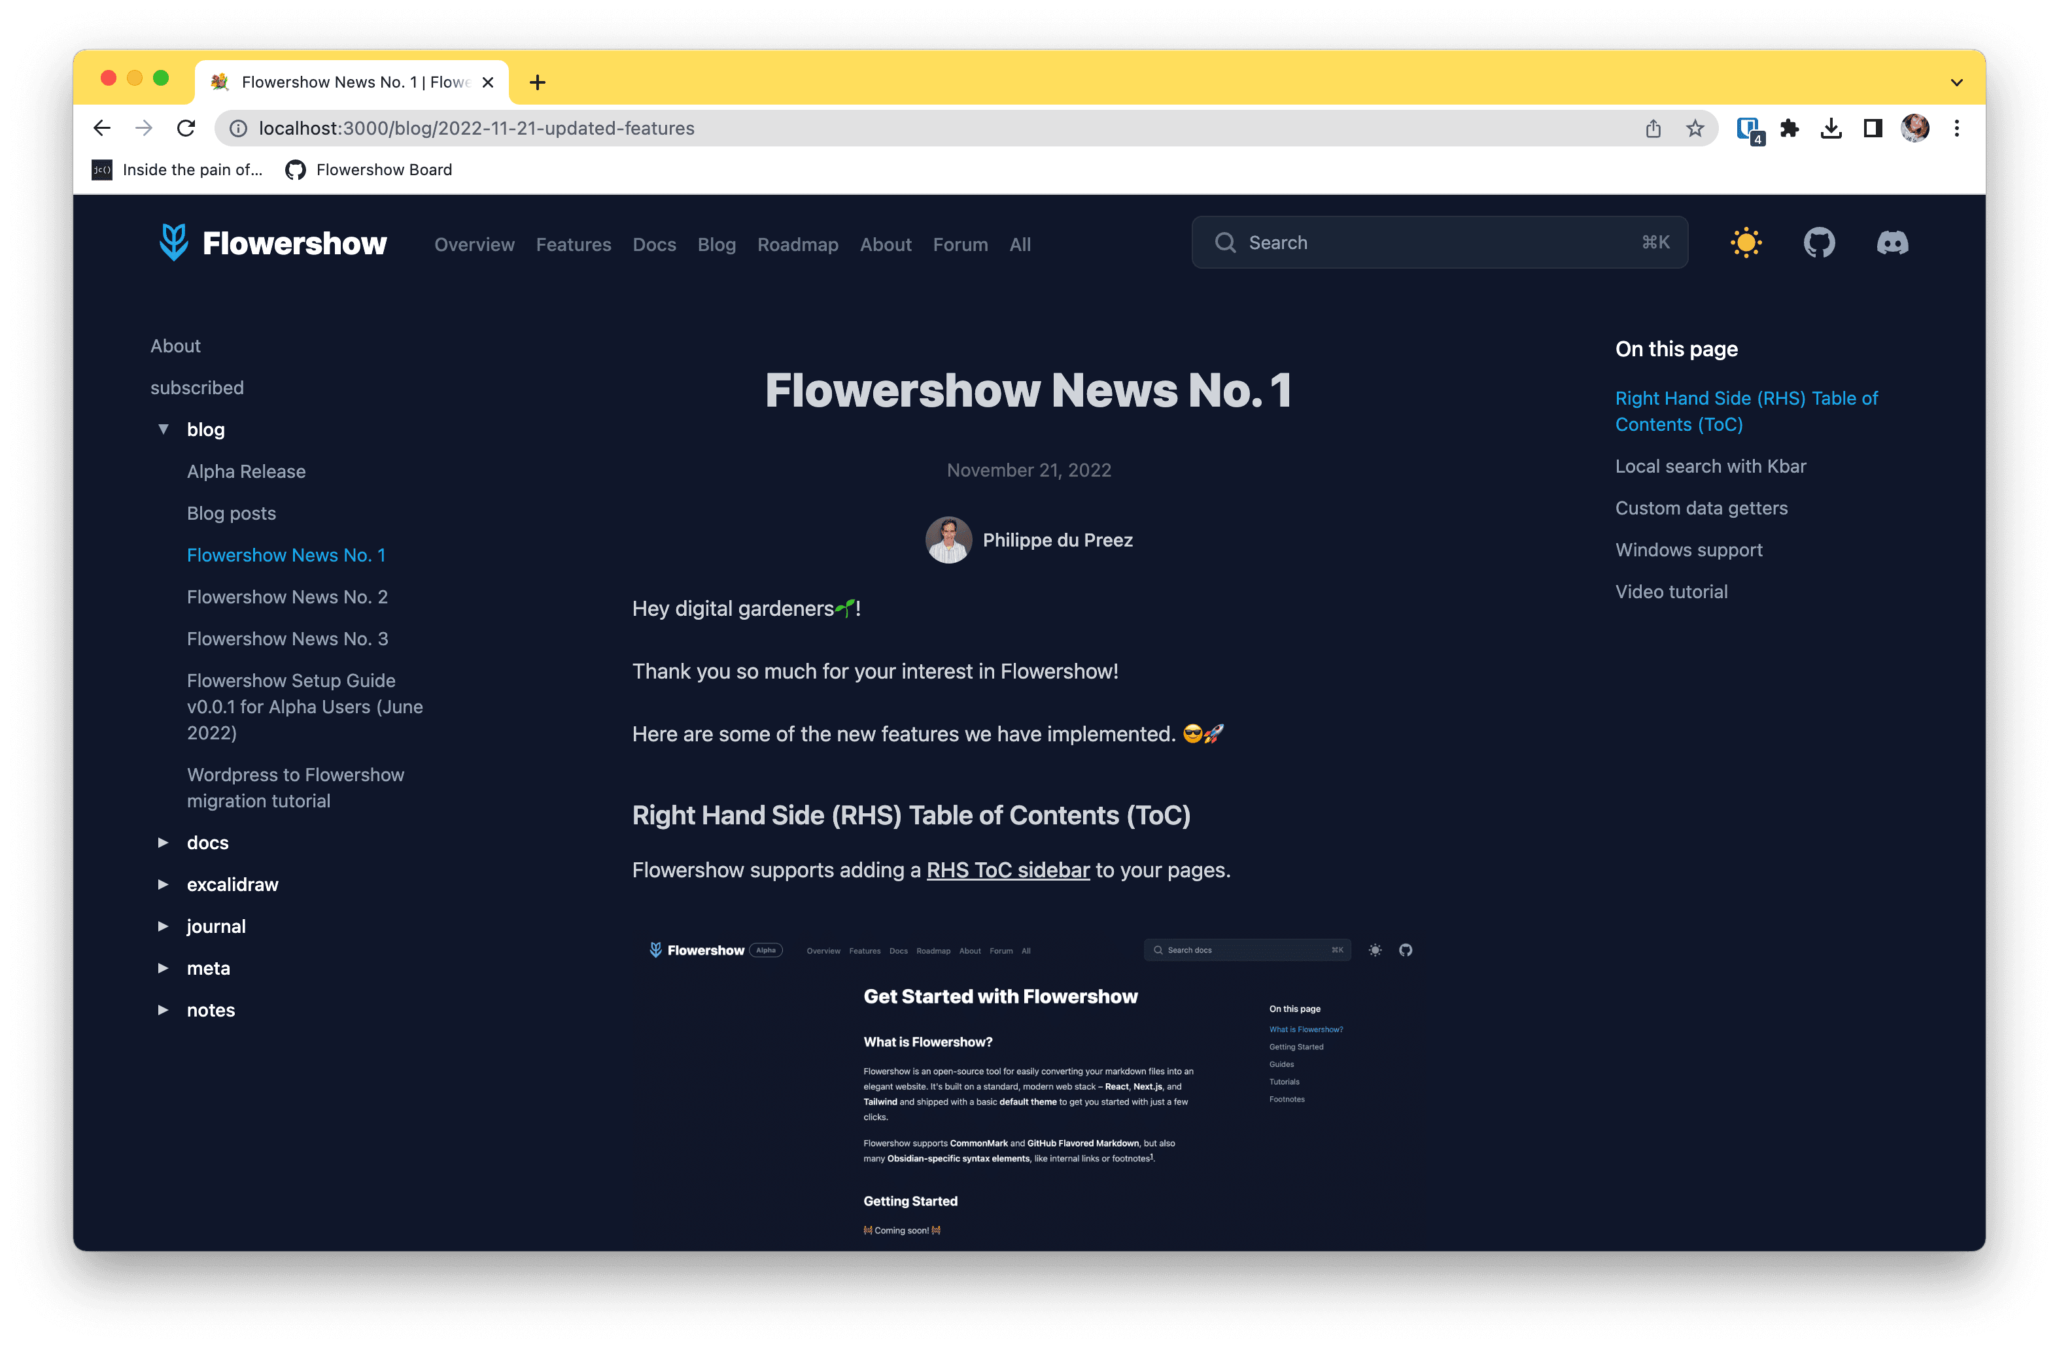Reload the page with the refresh icon
2059x1348 pixels.
[x=186, y=128]
